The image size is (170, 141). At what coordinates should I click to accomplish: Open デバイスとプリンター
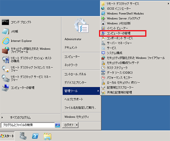pos(75,82)
